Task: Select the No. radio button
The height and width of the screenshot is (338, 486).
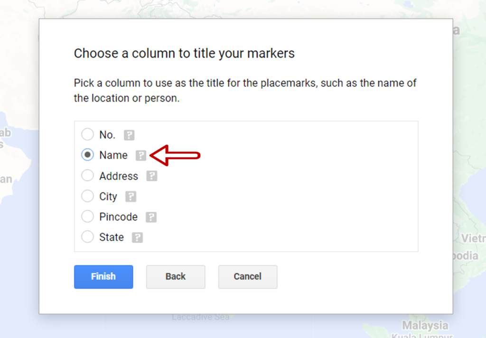Action: [x=87, y=134]
